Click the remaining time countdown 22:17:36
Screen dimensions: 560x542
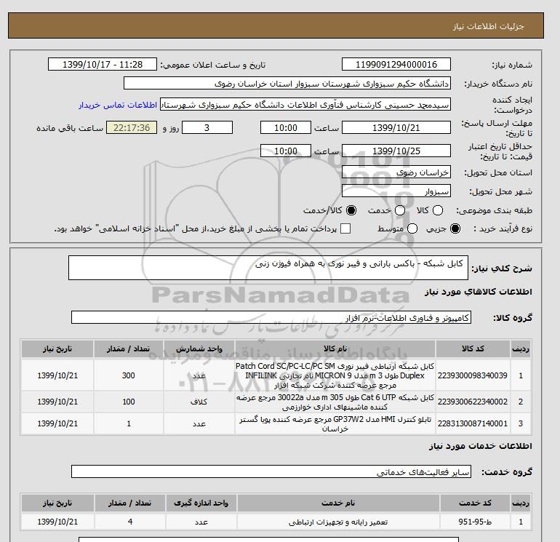132,127
